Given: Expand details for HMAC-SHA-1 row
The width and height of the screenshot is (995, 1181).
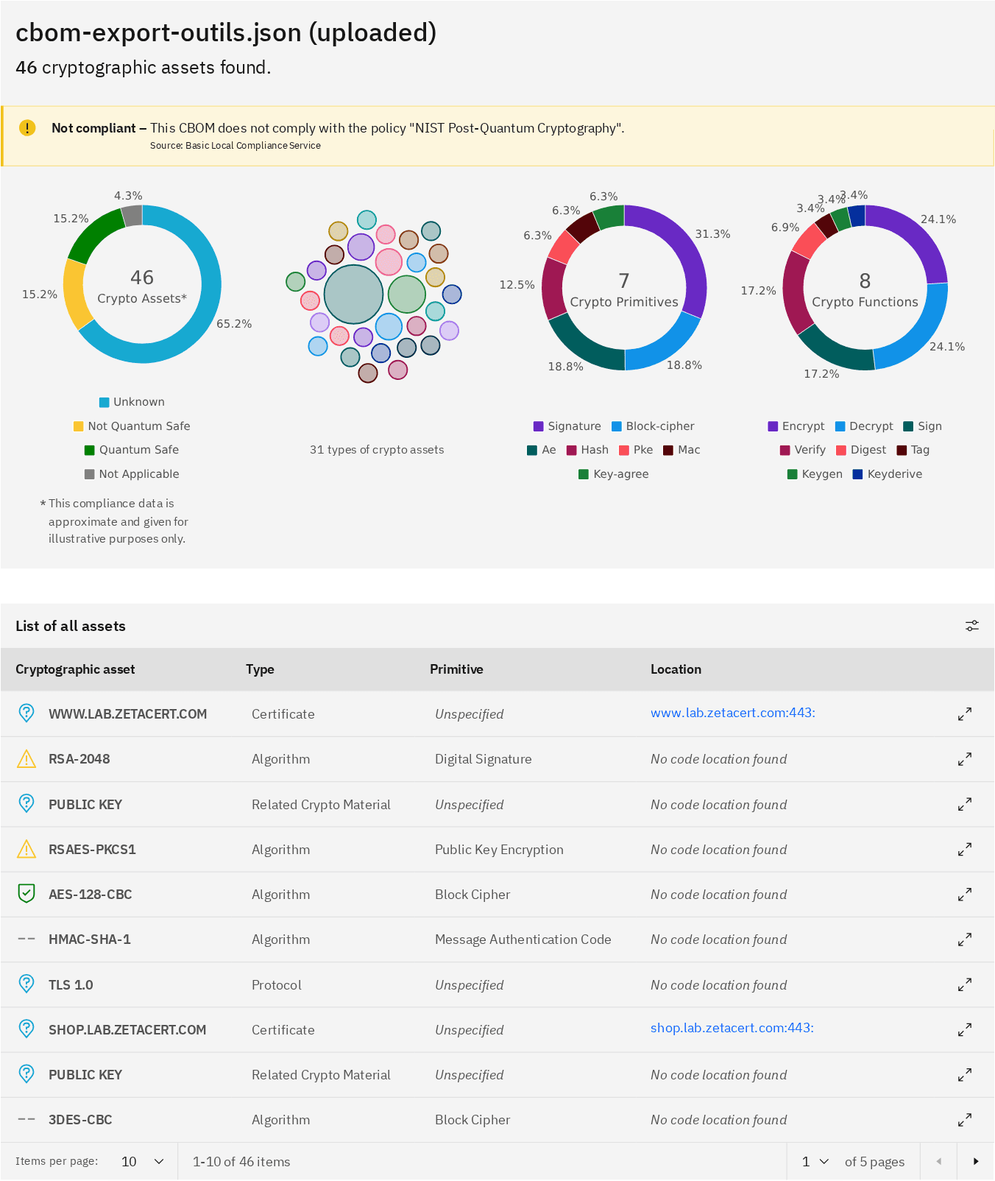Looking at the screenshot, I should coord(965,939).
